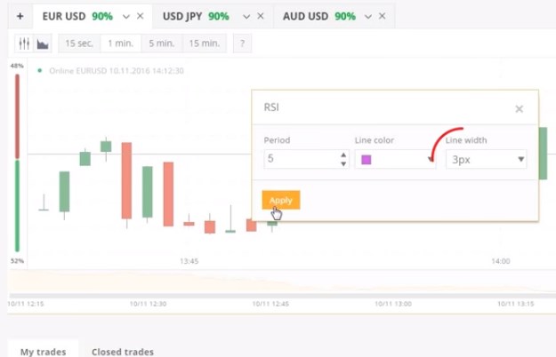Apply the RSI indicator settings
The height and width of the screenshot is (357, 556).
coord(281,200)
